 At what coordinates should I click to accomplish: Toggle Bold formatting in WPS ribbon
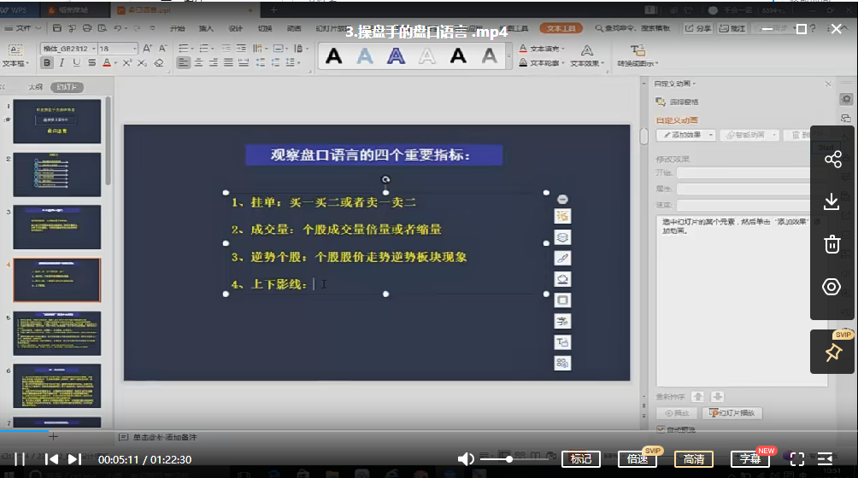coord(47,63)
